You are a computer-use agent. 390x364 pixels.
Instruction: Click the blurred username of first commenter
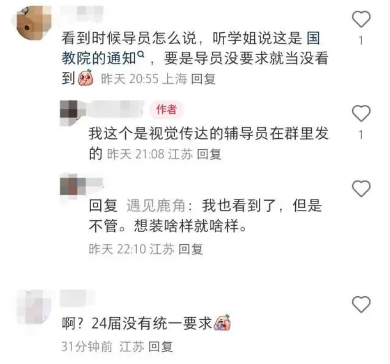[82, 11]
